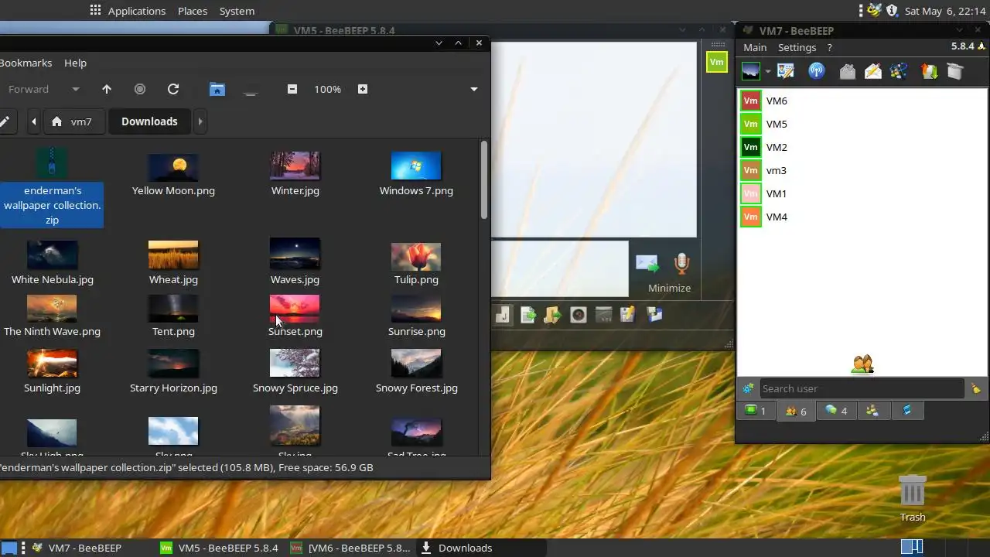Image resolution: width=990 pixels, height=557 pixels.
Task: Expand the status dropdown arrow in BeeBEEP
Action: [x=768, y=72]
